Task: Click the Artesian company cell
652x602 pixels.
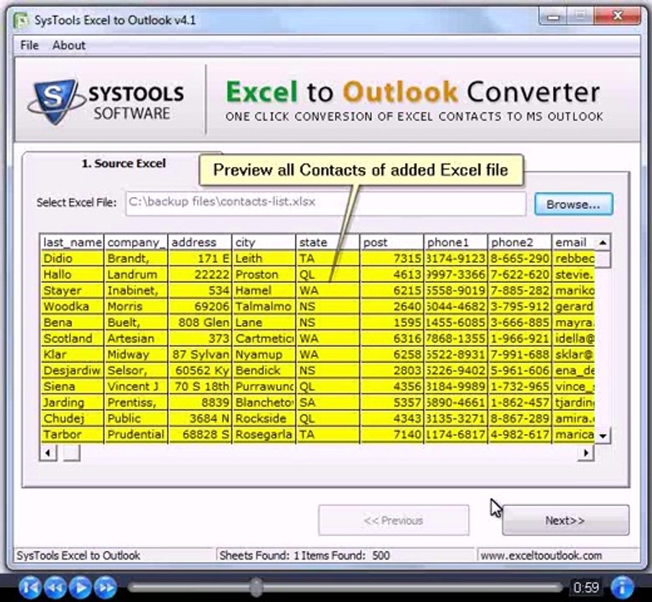Action: point(136,339)
